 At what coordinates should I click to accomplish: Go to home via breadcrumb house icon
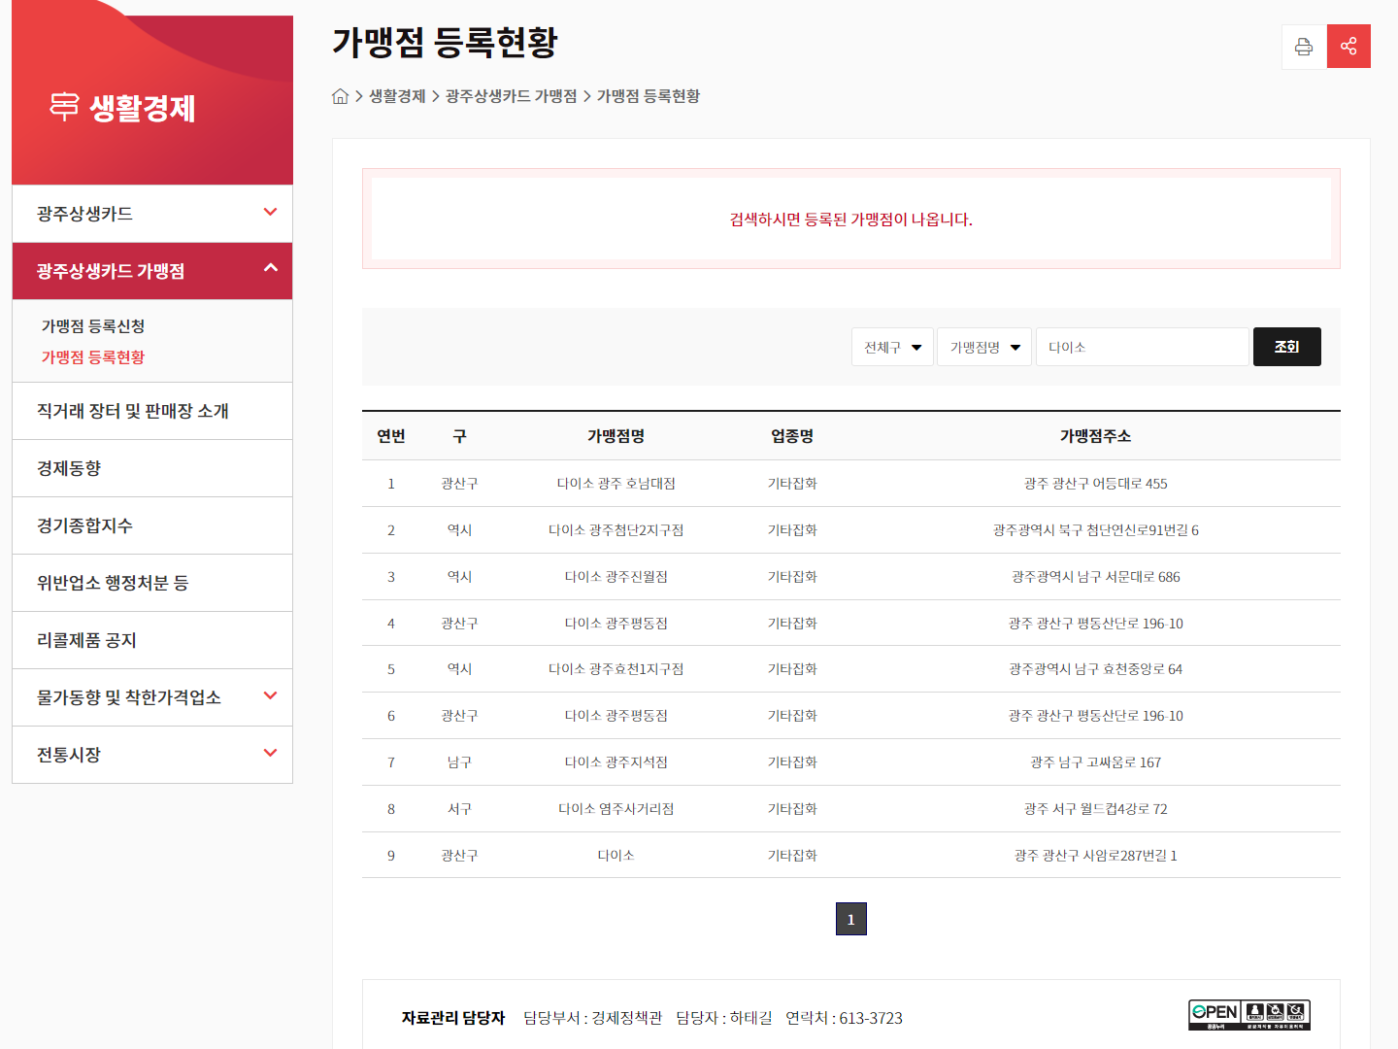point(340,96)
